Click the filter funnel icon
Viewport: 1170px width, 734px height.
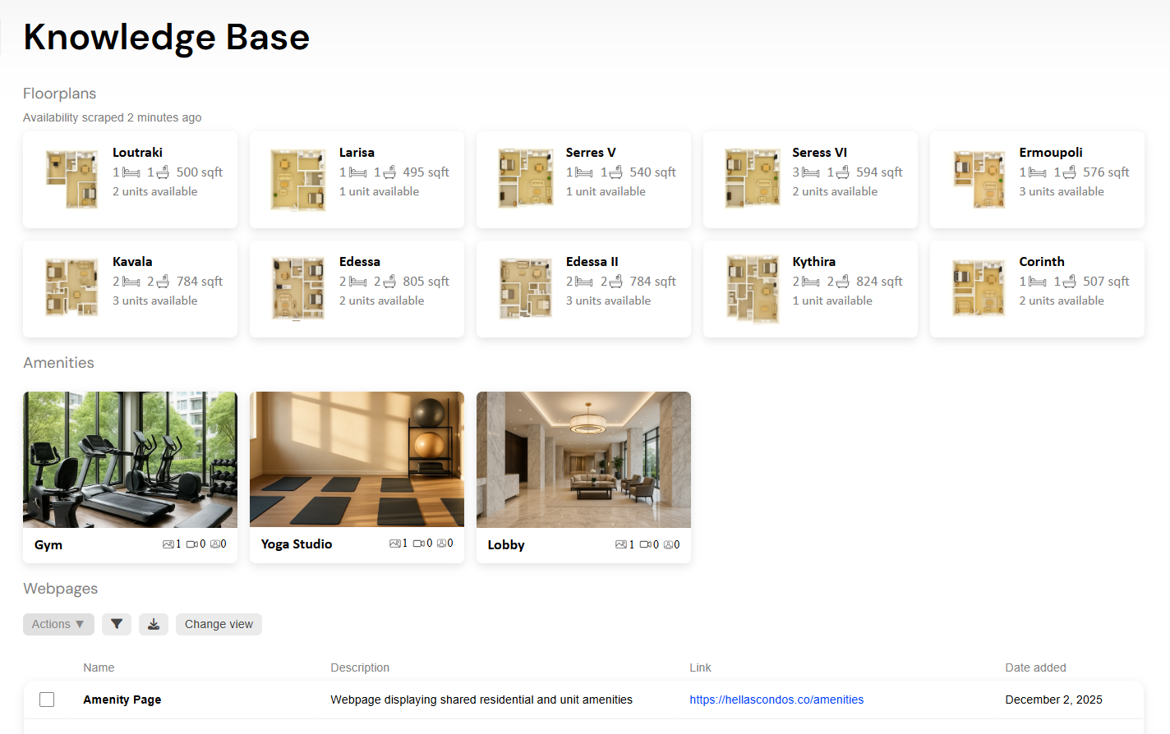tap(117, 624)
